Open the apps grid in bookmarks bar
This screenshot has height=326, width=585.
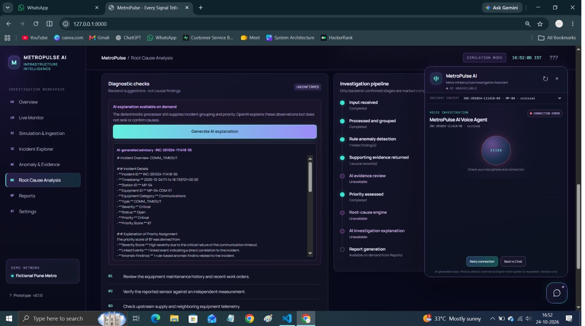[x=7, y=38]
